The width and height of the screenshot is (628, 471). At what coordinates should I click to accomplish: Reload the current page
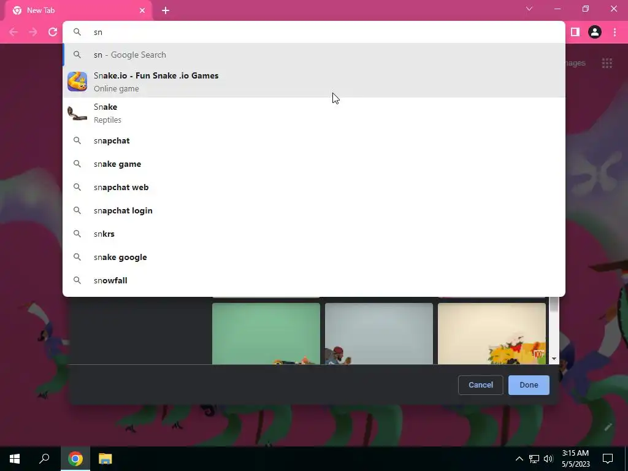pos(53,32)
